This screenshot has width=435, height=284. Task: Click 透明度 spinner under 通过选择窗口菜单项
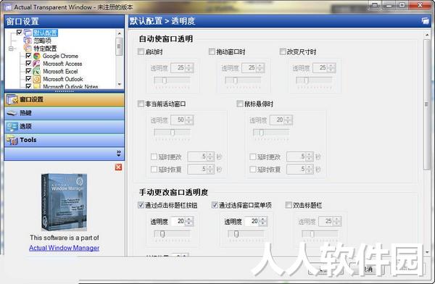click(256, 221)
